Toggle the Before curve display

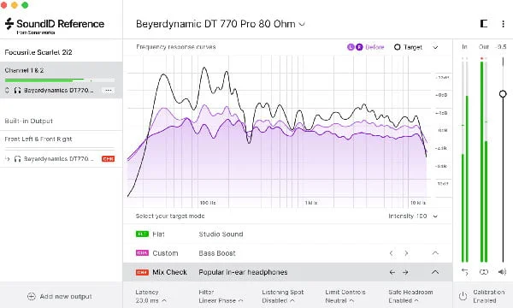click(365, 47)
